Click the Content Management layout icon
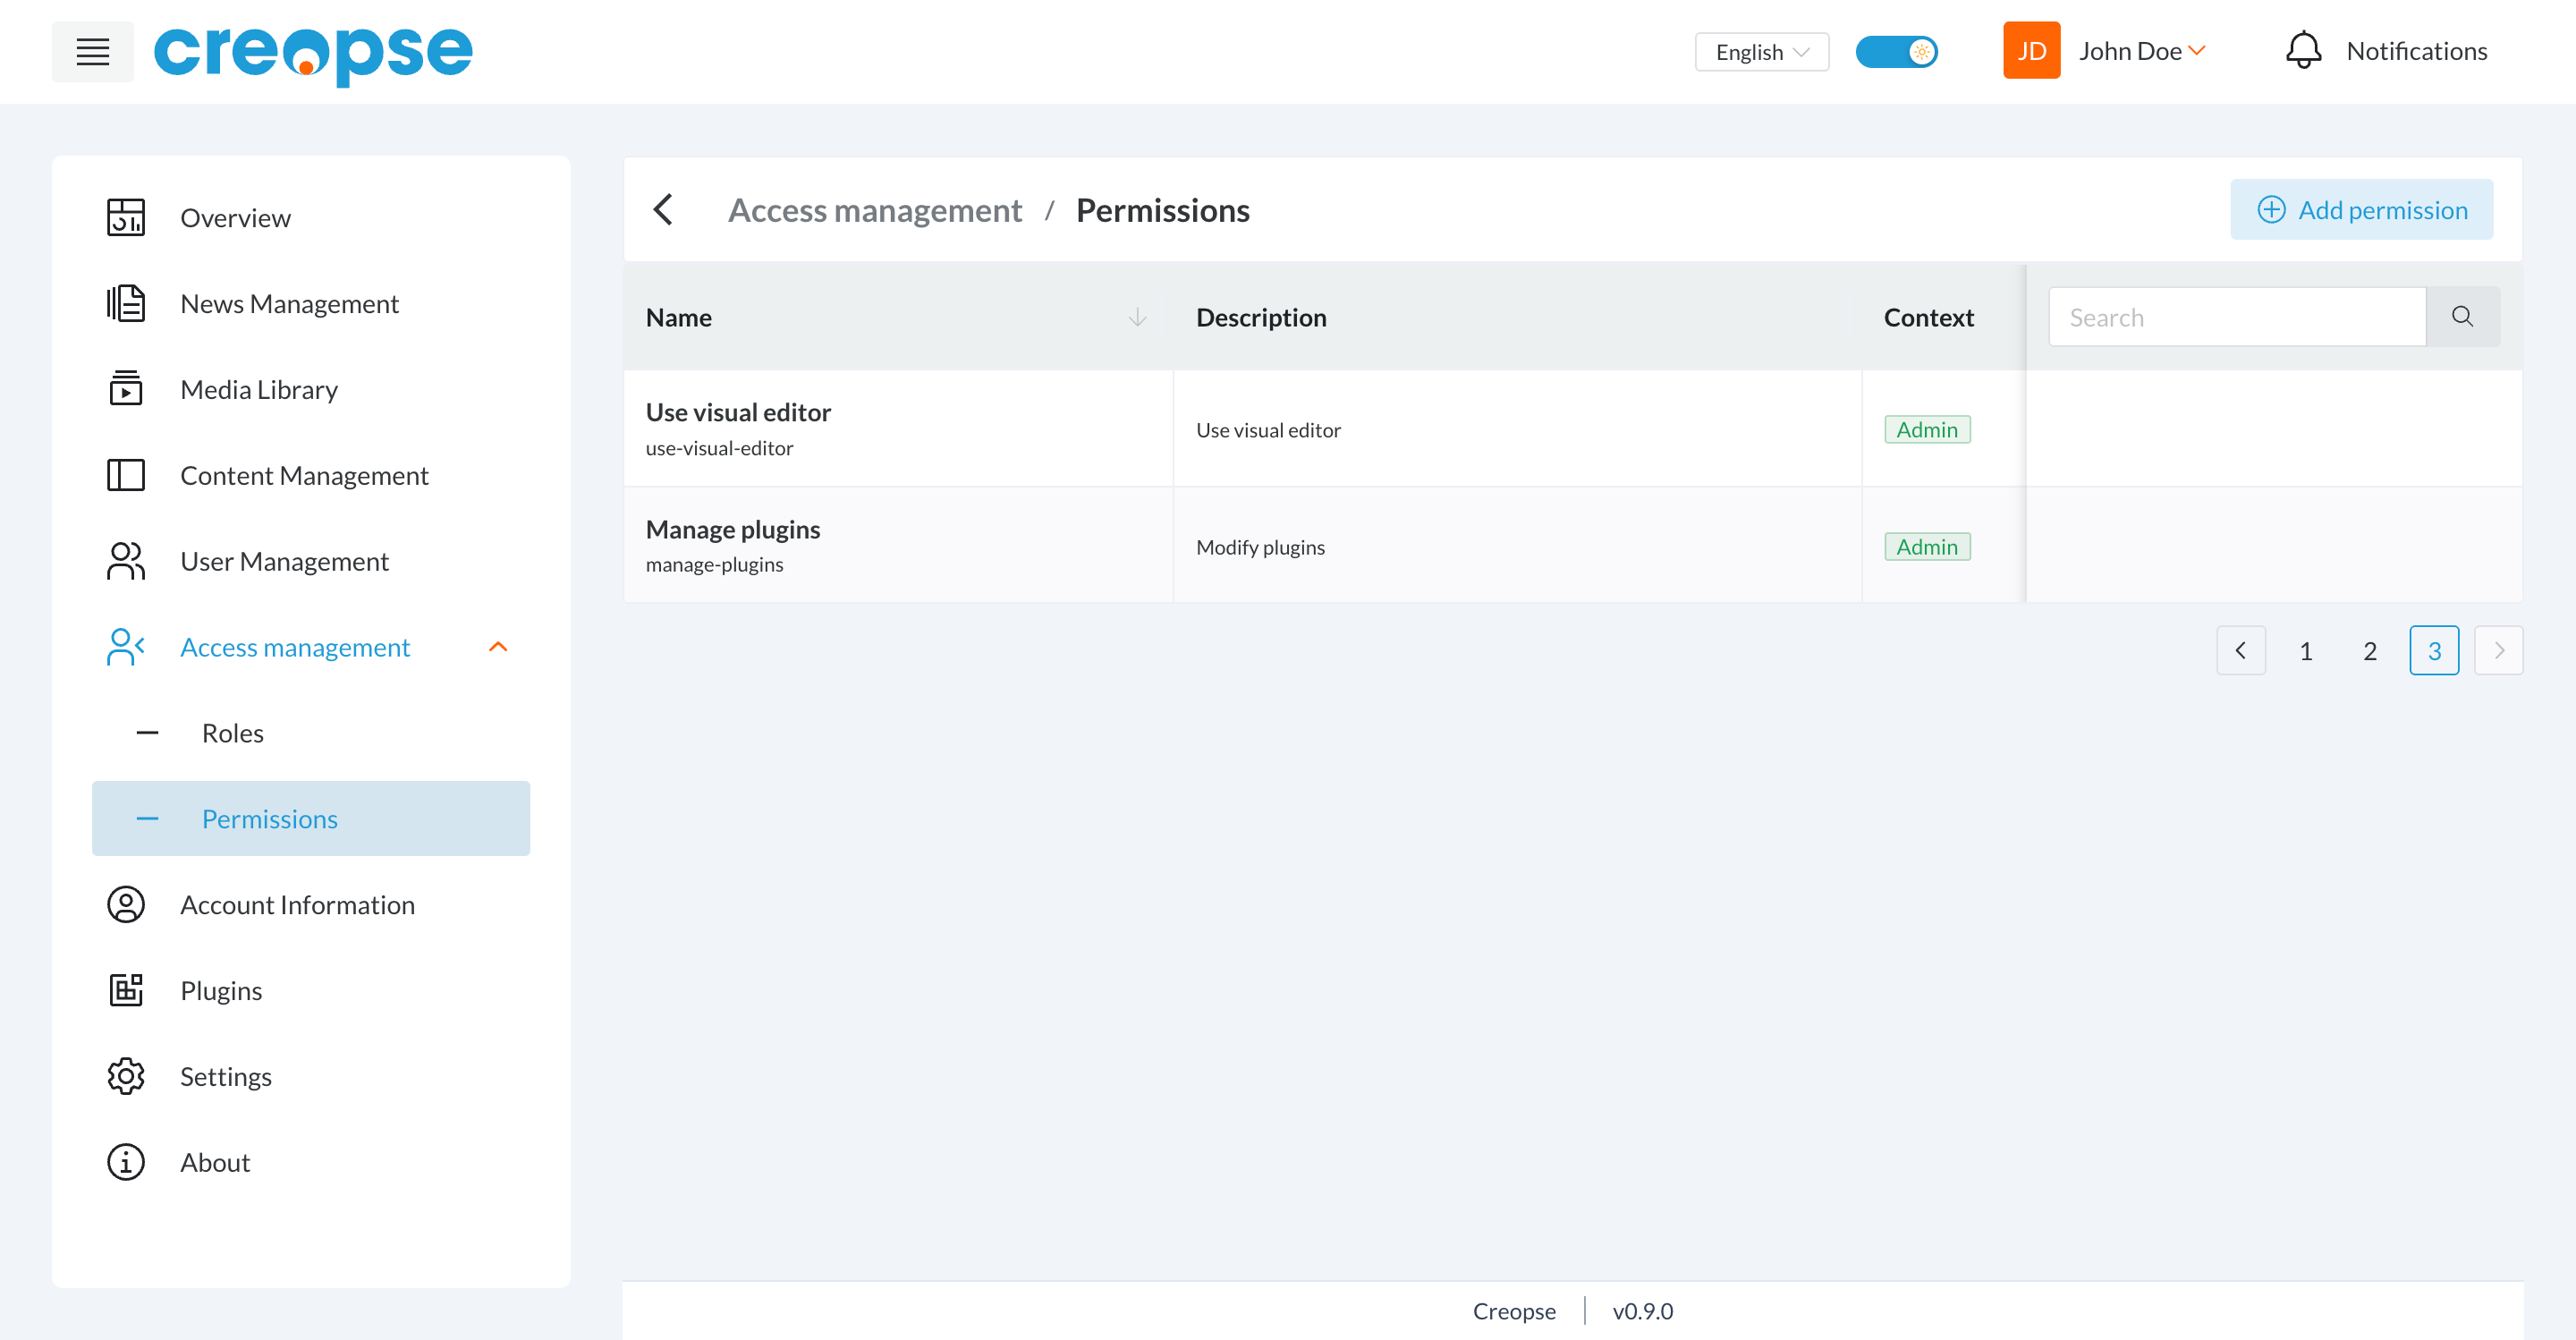This screenshot has width=2576, height=1340. click(x=126, y=475)
